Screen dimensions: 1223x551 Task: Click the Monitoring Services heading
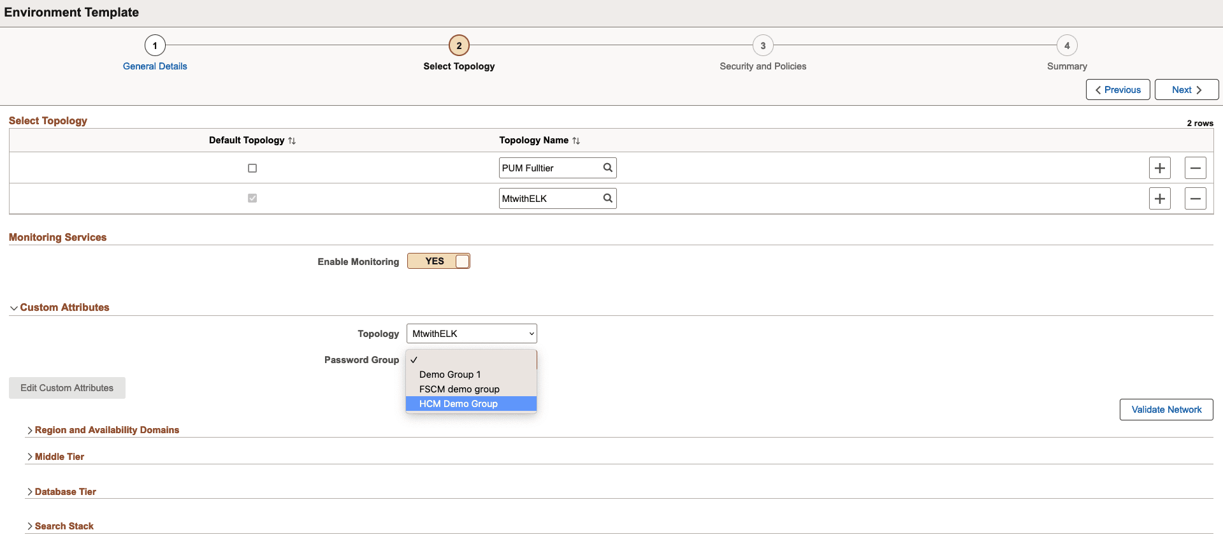[x=58, y=237]
